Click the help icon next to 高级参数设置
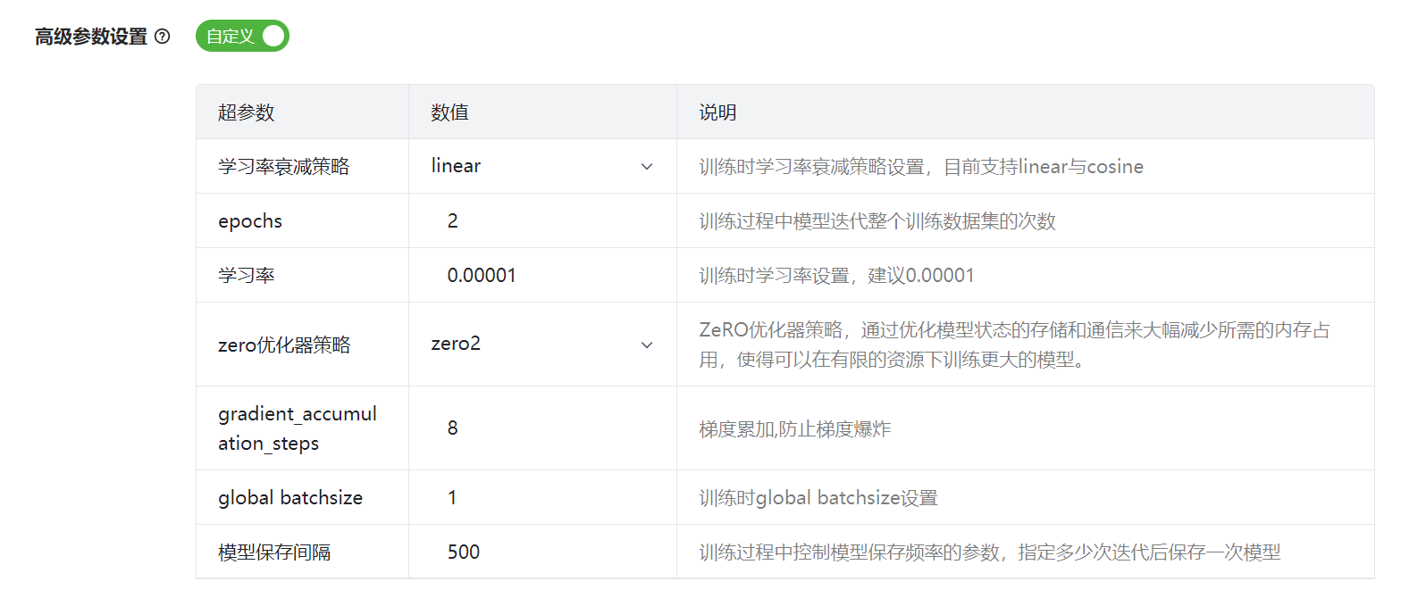This screenshot has width=1426, height=598. click(162, 37)
